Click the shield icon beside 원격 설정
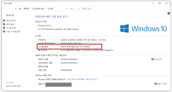Viewport: 172px width, 92px height. tap(4, 24)
